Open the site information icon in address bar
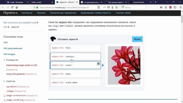The image size is (183, 103). tap(34, 7)
